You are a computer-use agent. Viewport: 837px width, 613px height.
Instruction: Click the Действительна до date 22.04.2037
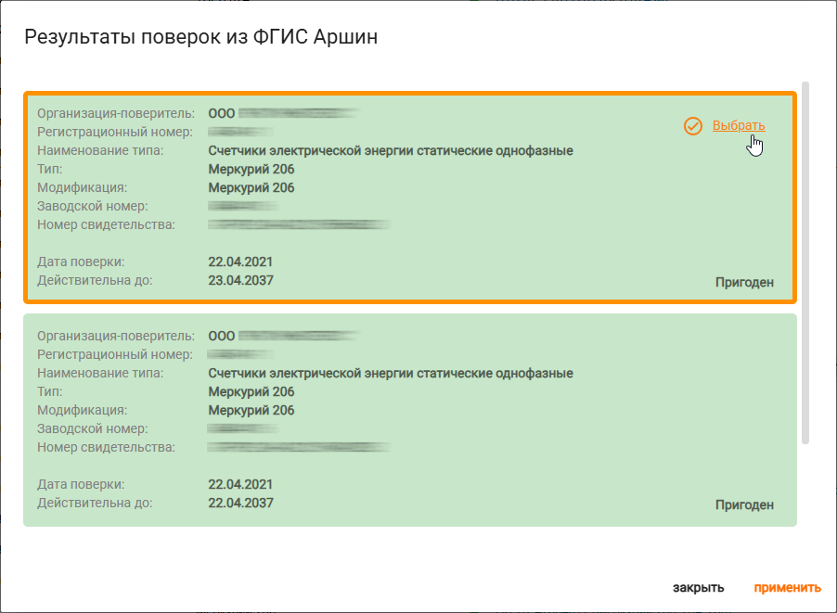[x=240, y=503]
